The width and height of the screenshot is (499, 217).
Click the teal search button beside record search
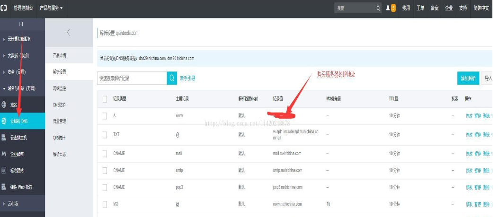[x=172, y=78]
